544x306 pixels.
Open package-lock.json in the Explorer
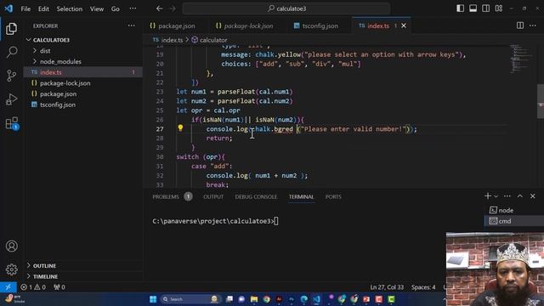tap(82, 83)
